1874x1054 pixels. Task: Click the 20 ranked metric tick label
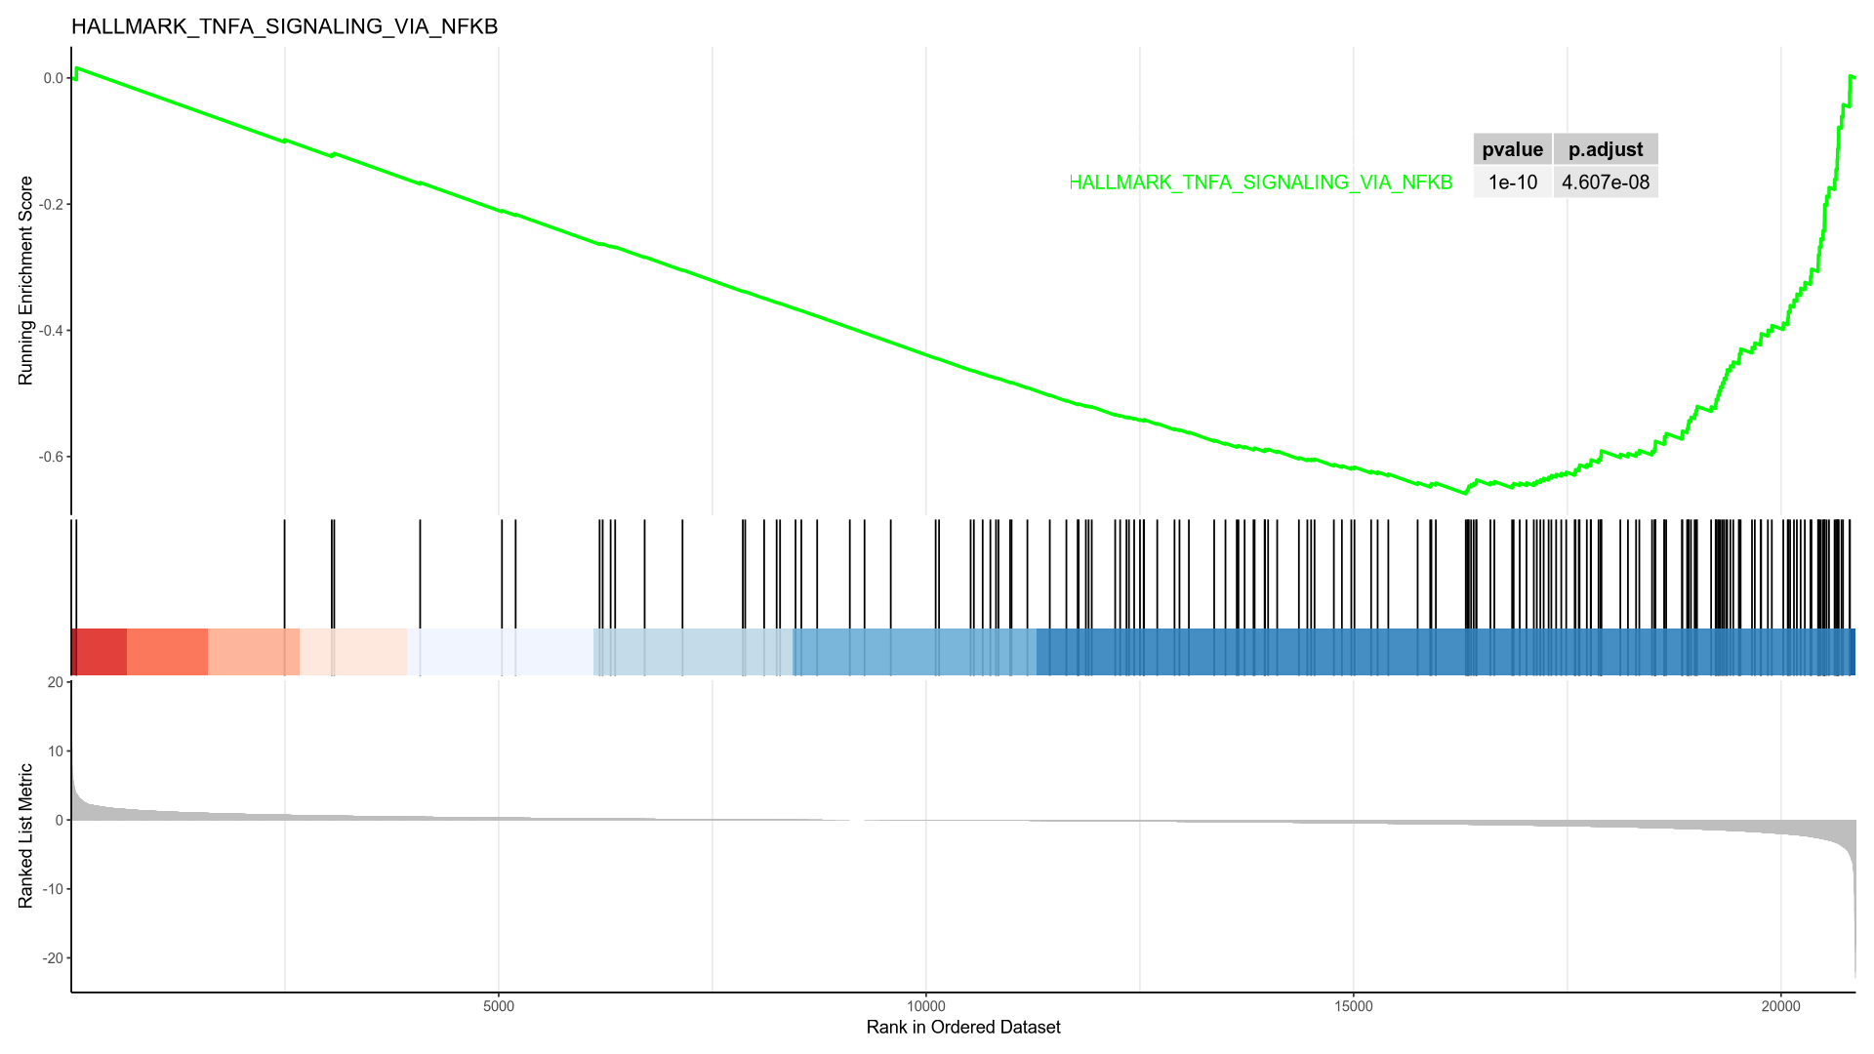tap(56, 682)
